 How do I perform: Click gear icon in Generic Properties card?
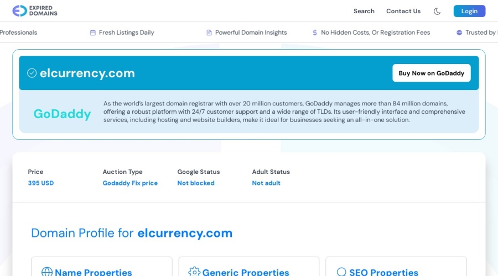coord(194,272)
